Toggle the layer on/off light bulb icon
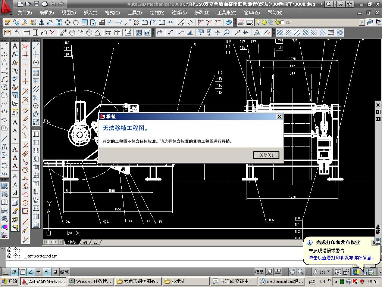This screenshot has height=287, width=382. (258, 22)
